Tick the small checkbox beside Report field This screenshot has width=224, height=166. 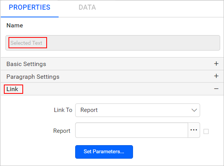tap(206, 131)
